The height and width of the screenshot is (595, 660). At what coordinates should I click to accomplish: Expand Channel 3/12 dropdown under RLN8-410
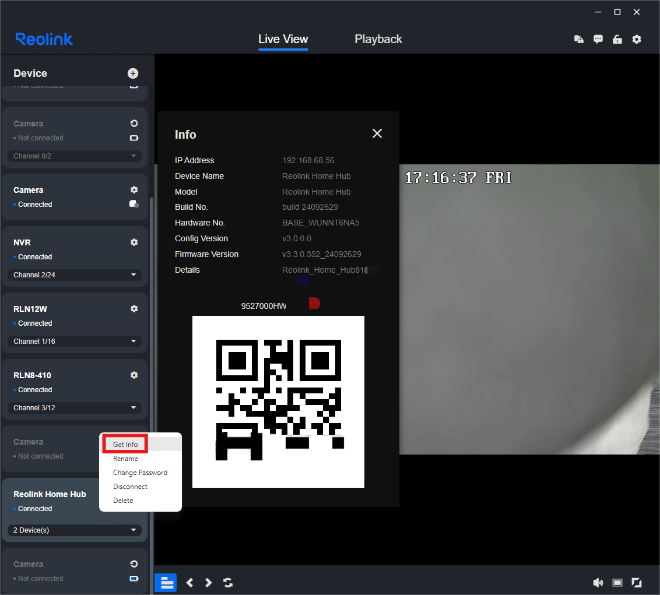(75, 408)
